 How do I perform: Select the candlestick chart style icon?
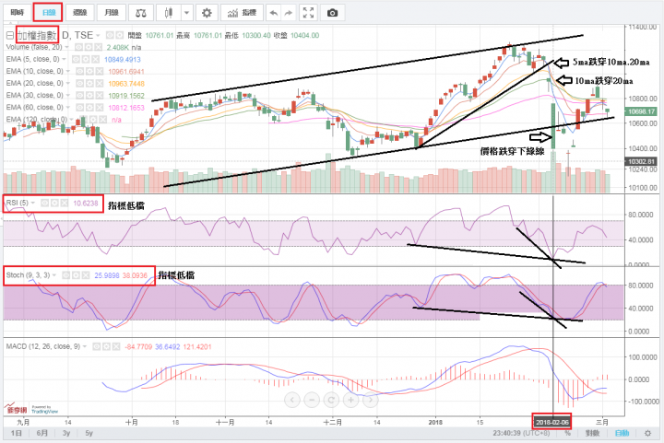tap(169, 13)
